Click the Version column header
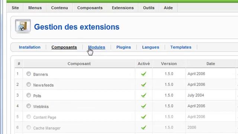Viewport: 238px width, 134px height. tap(169, 64)
